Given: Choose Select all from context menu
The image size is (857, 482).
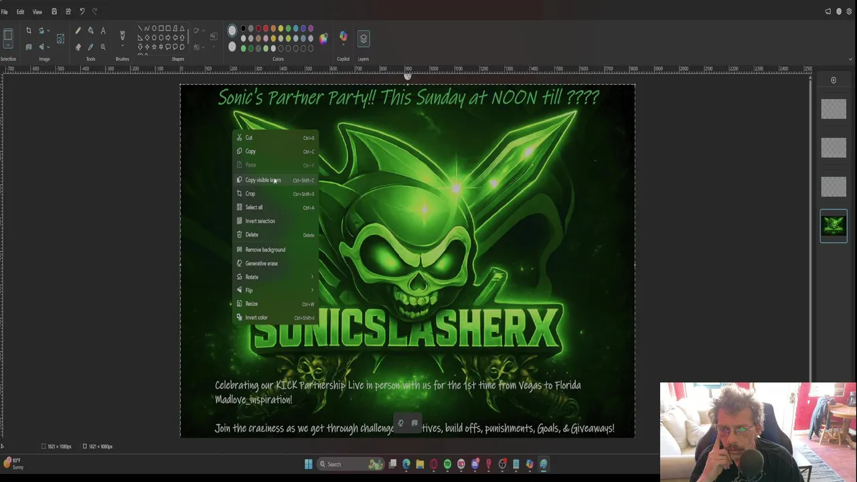Looking at the screenshot, I should [275, 208].
